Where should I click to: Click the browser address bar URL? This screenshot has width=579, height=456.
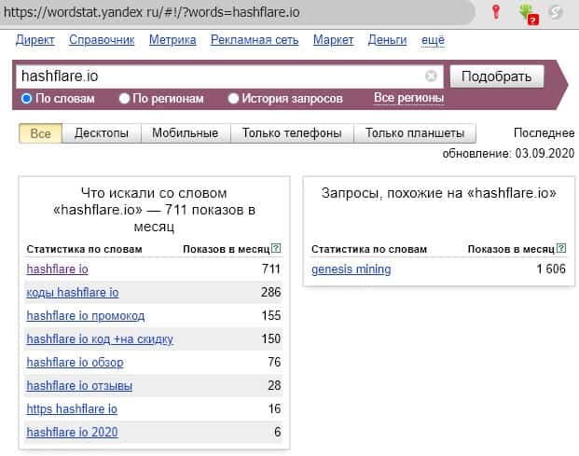point(152,12)
